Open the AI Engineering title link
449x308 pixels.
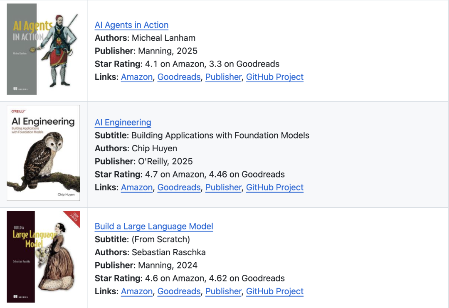pyautogui.click(x=123, y=123)
